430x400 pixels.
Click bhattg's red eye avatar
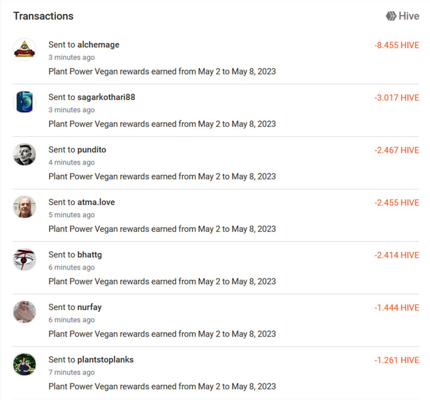pos(25,259)
